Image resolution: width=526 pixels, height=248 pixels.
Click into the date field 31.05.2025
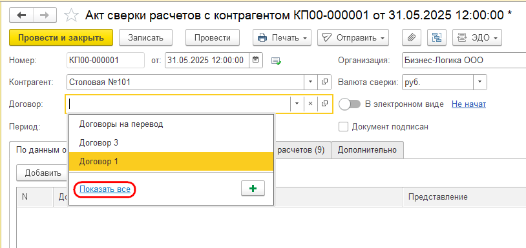pyautogui.click(x=207, y=60)
